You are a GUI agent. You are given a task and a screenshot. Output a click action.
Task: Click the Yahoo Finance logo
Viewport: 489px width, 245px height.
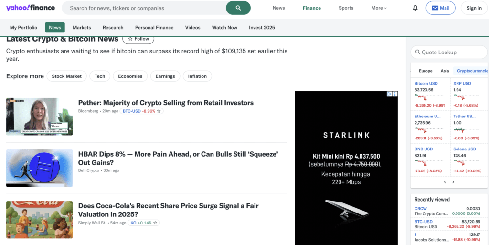pos(31,8)
